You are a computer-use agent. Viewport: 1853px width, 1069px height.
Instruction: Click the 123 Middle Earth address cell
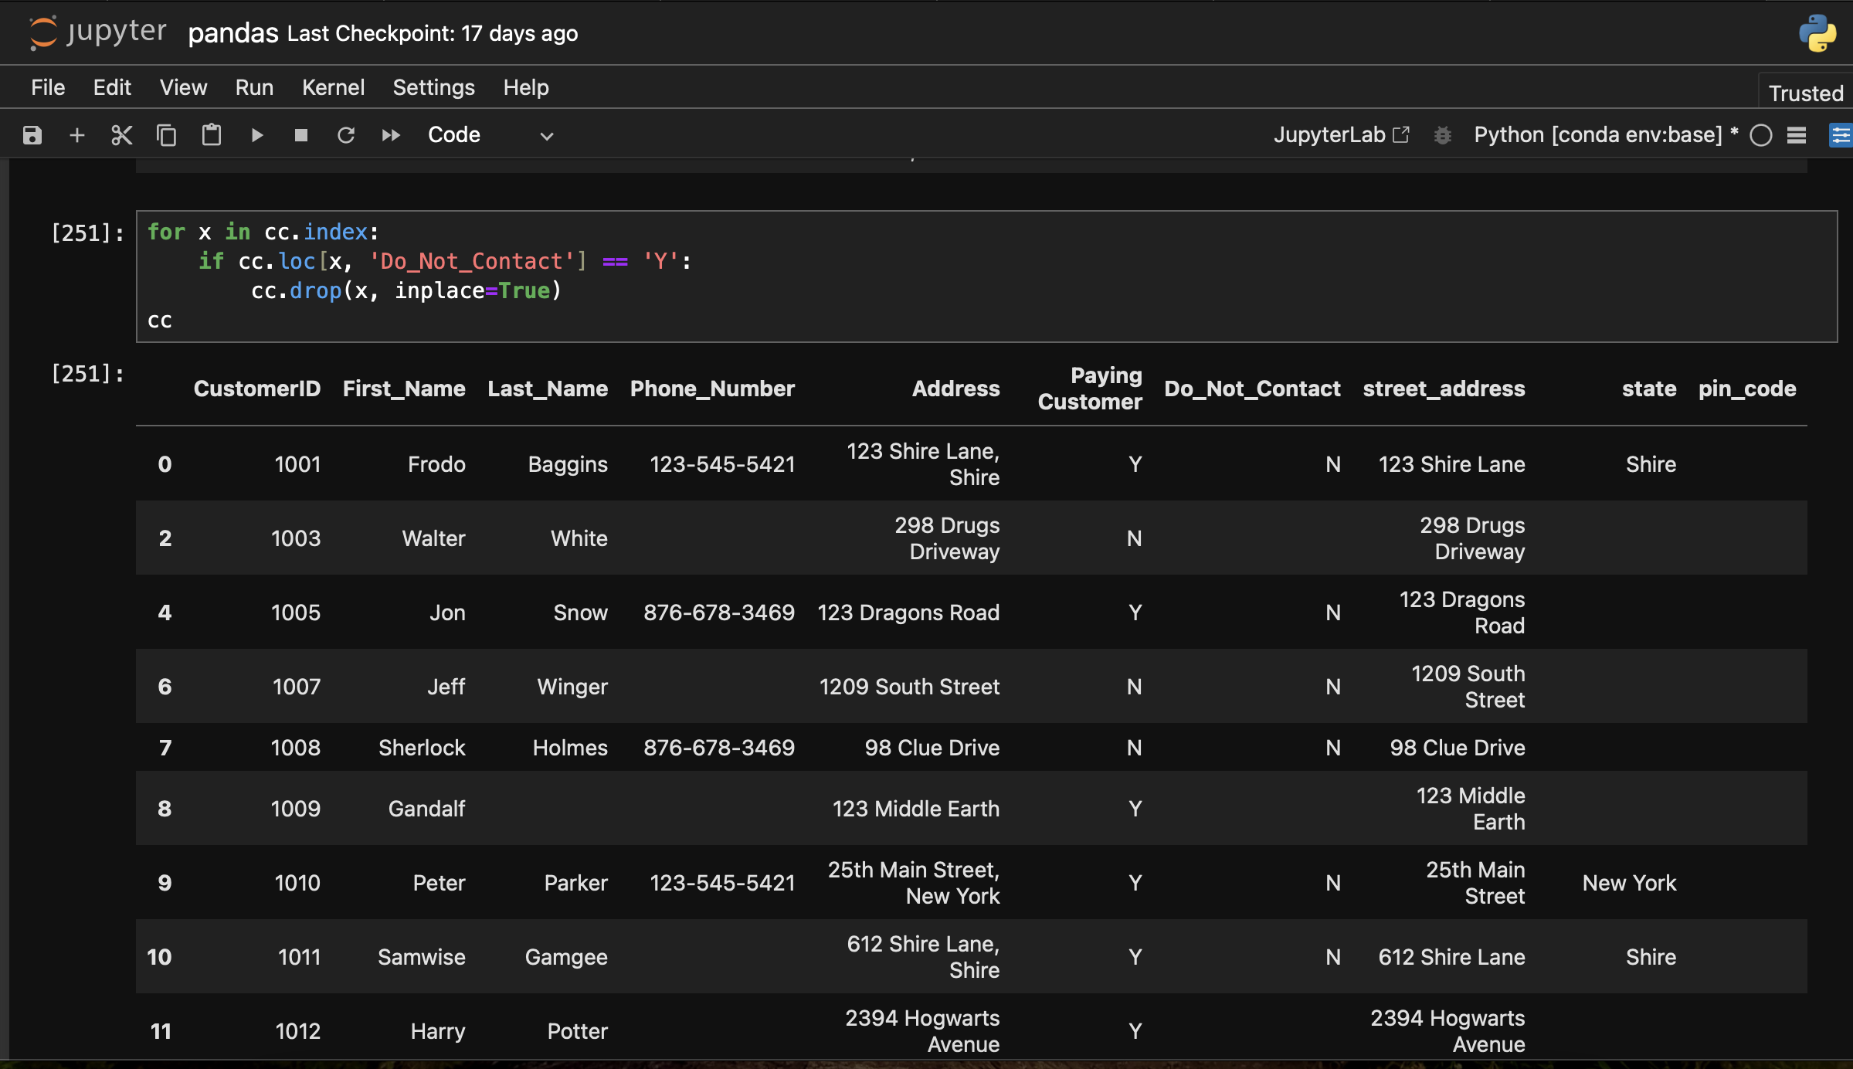pos(916,809)
